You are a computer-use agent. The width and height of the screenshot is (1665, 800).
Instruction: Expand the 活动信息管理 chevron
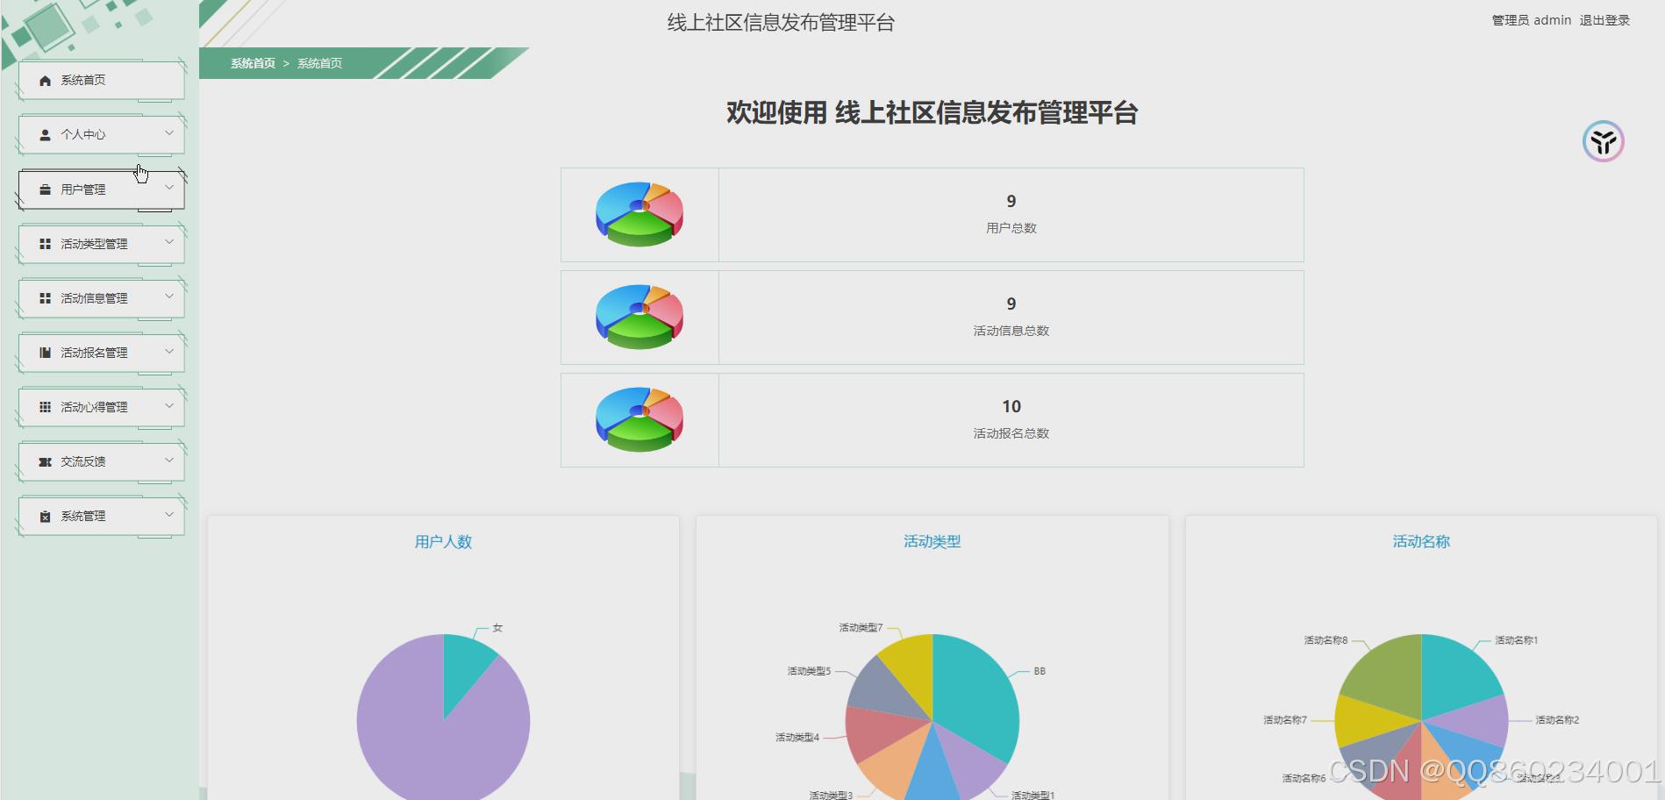click(x=169, y=296)
